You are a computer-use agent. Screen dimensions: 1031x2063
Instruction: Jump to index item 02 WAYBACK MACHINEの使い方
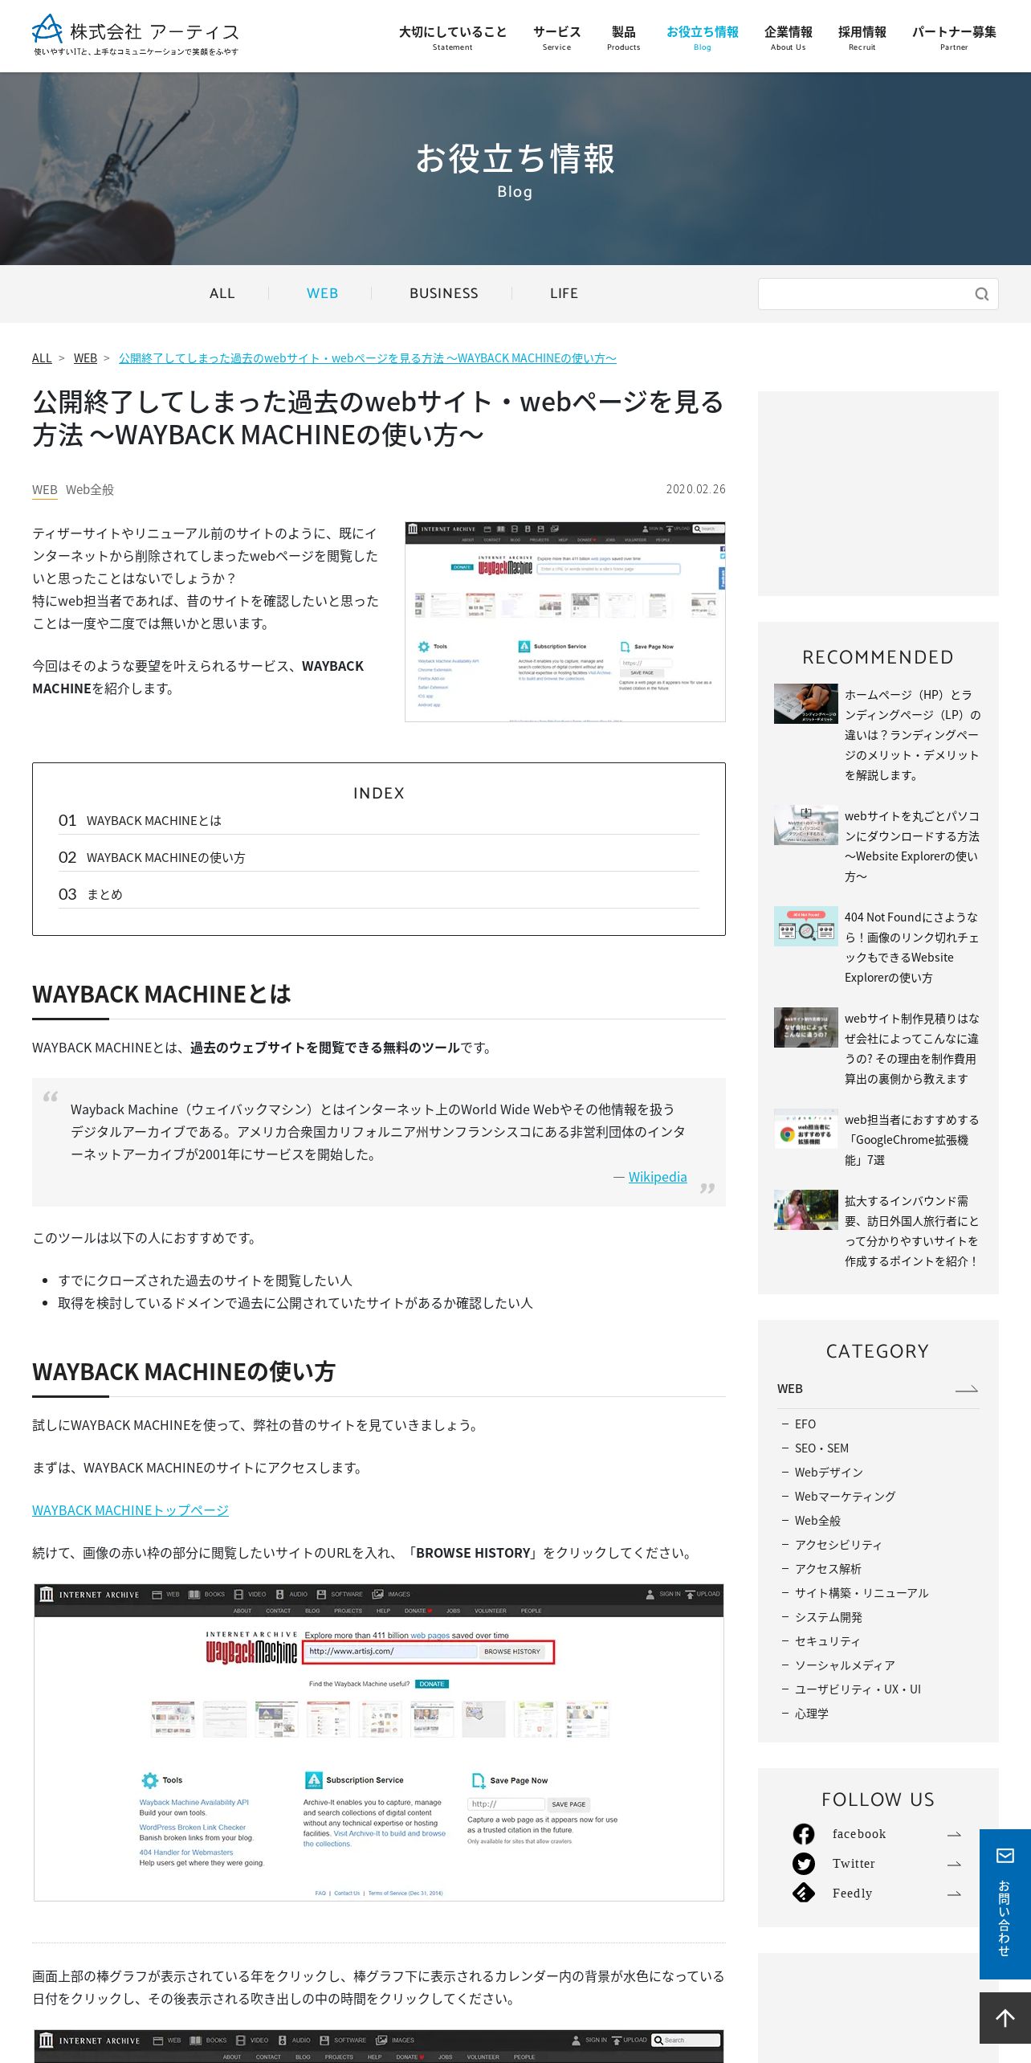coord(379,857)
